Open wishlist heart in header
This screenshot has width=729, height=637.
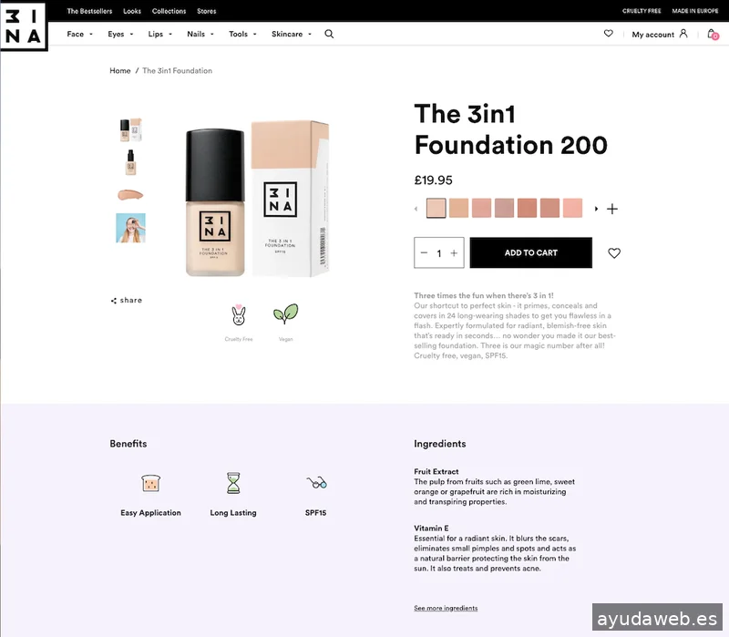[x=608, y=34]
